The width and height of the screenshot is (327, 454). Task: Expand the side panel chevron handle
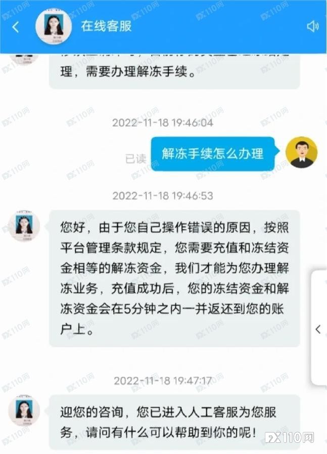[318, 329]
